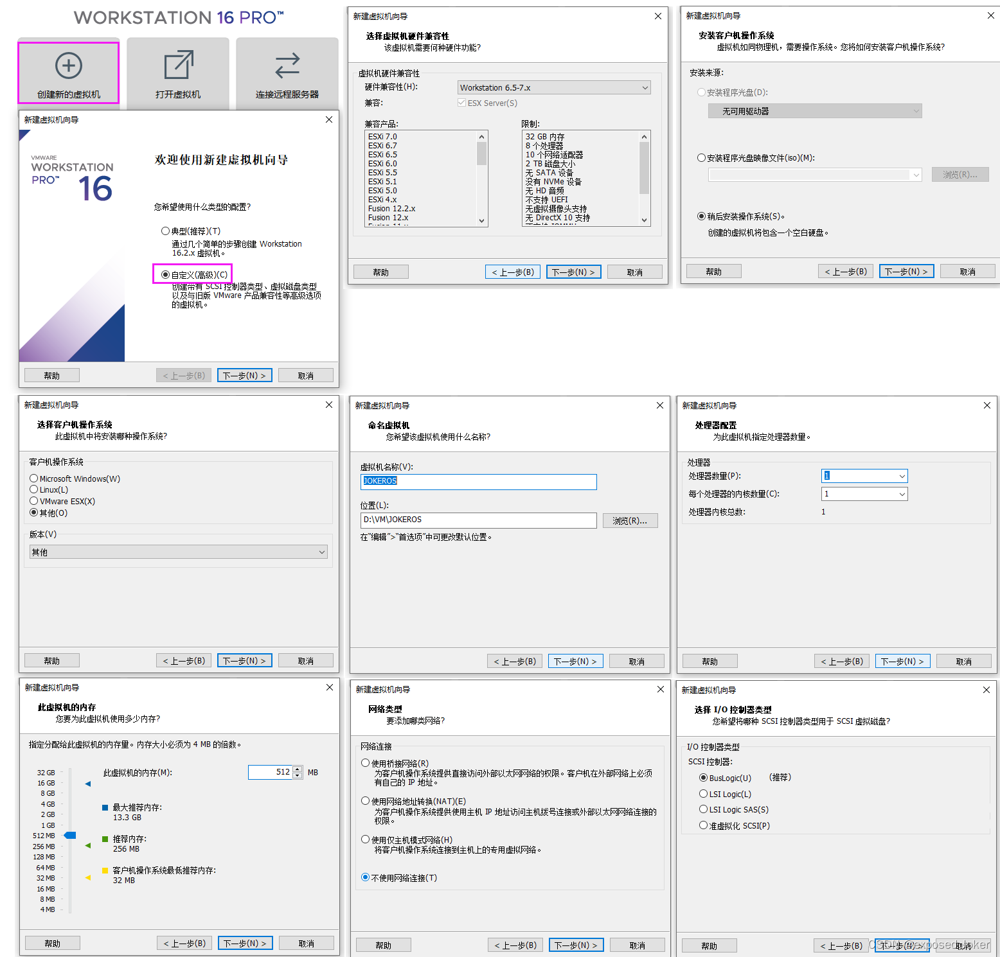Viewport: 1000px width, 957px height.
Task: Click the memory spinner up arrow
Action: [298, 769]
